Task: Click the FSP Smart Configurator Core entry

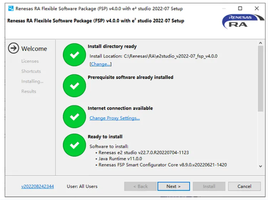Action: (x=162, y=165)
